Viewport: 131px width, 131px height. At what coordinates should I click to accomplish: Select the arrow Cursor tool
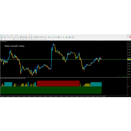pos(2,39)
